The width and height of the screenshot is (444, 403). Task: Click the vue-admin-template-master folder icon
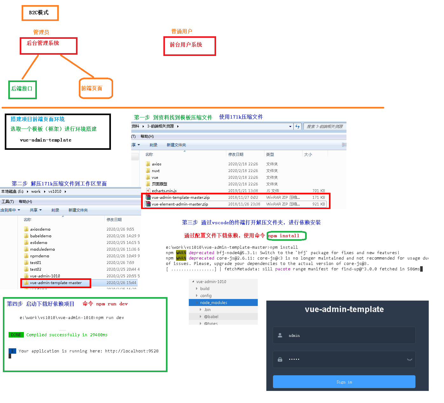[26, 282]
